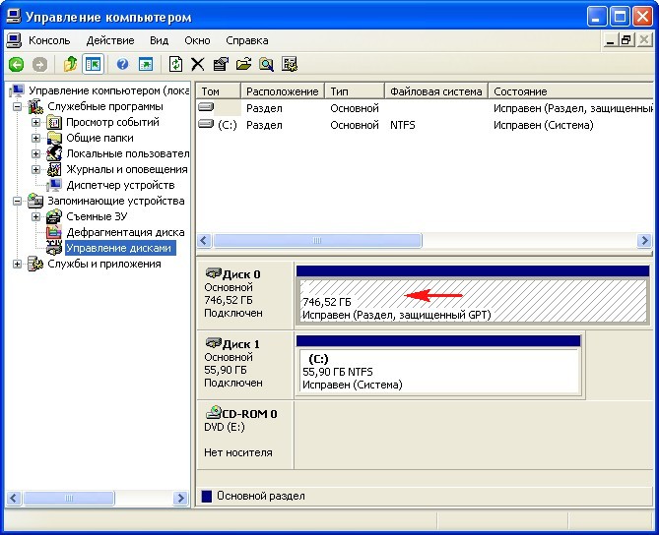This screenshot has height=535, width=659.
Task: Collapse the Запоминающие устройства node
Action: pyautogui.click(x=17, y=201)
